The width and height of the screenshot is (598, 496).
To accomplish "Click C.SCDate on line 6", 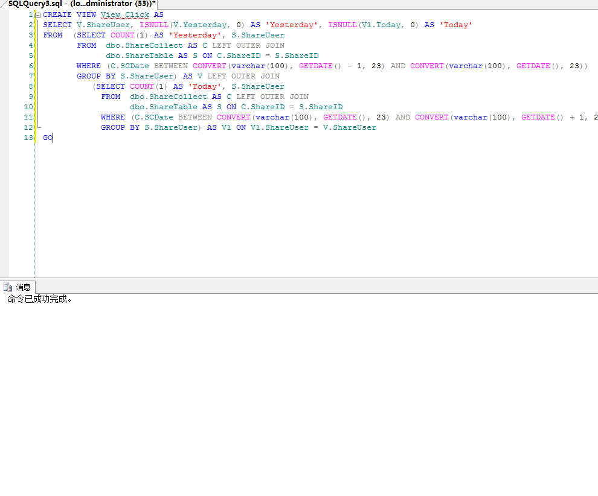I will [x=130, y=66].
